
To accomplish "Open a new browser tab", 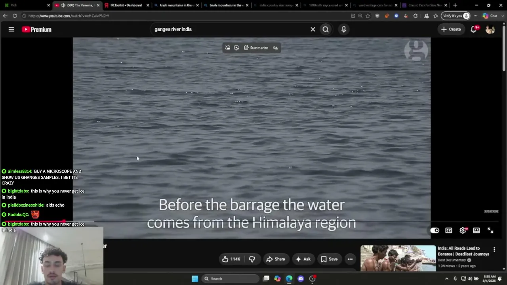I will point(455,5).
